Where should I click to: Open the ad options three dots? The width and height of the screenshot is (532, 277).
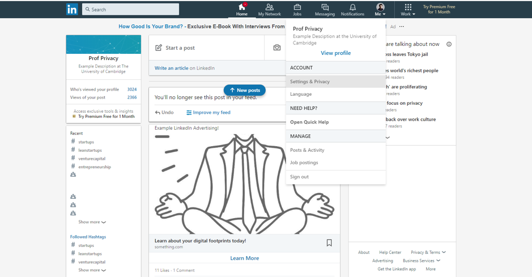402,27
